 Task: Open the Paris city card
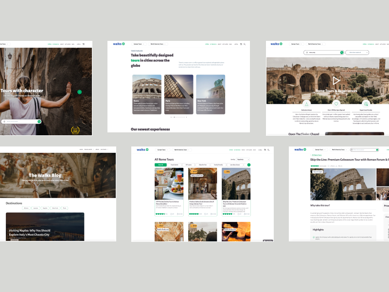pos(178,94)
